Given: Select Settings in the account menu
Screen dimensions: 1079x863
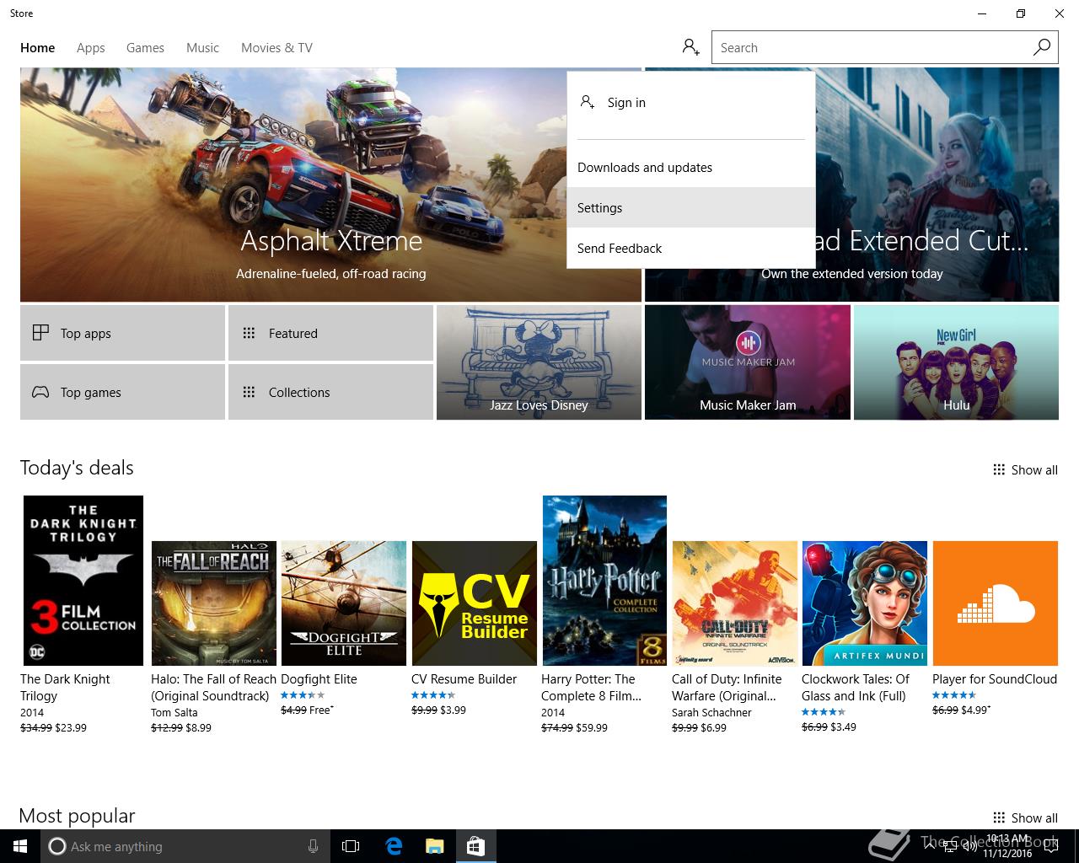Looking at the screenshot, I should pos(600,208).
